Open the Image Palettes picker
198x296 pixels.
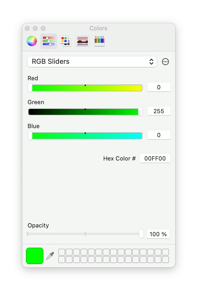pos(83,41)
